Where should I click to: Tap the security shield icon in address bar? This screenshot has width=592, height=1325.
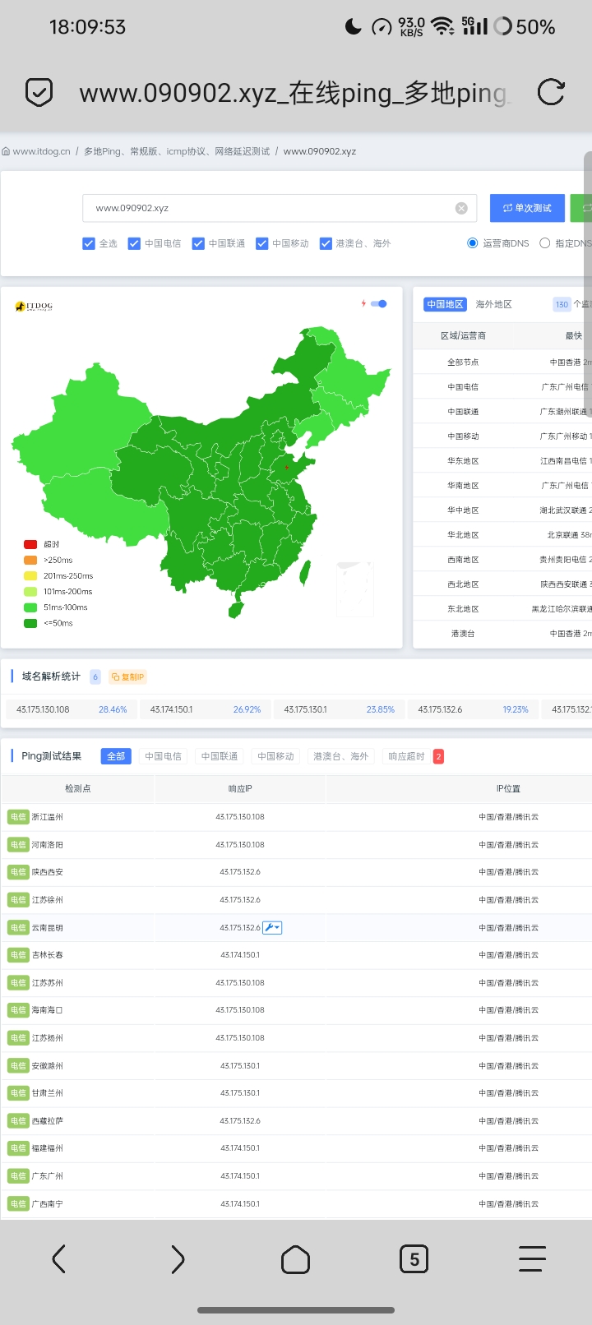[39, 92]
